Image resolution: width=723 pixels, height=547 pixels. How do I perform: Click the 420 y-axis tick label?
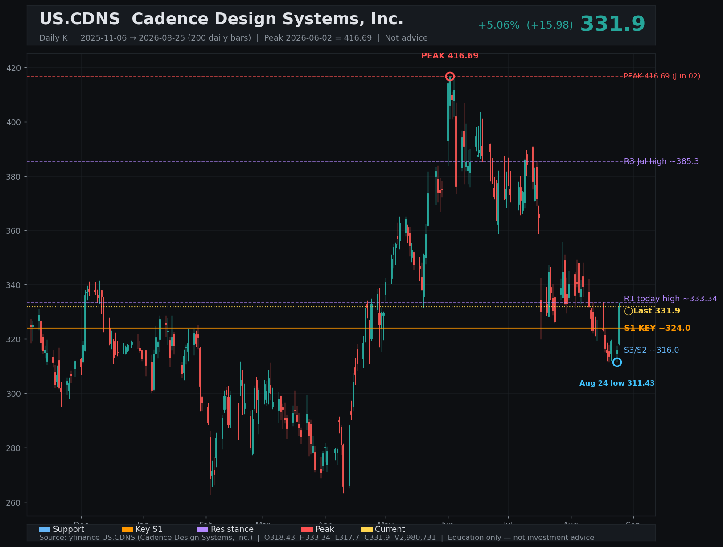tap(14, 68)
